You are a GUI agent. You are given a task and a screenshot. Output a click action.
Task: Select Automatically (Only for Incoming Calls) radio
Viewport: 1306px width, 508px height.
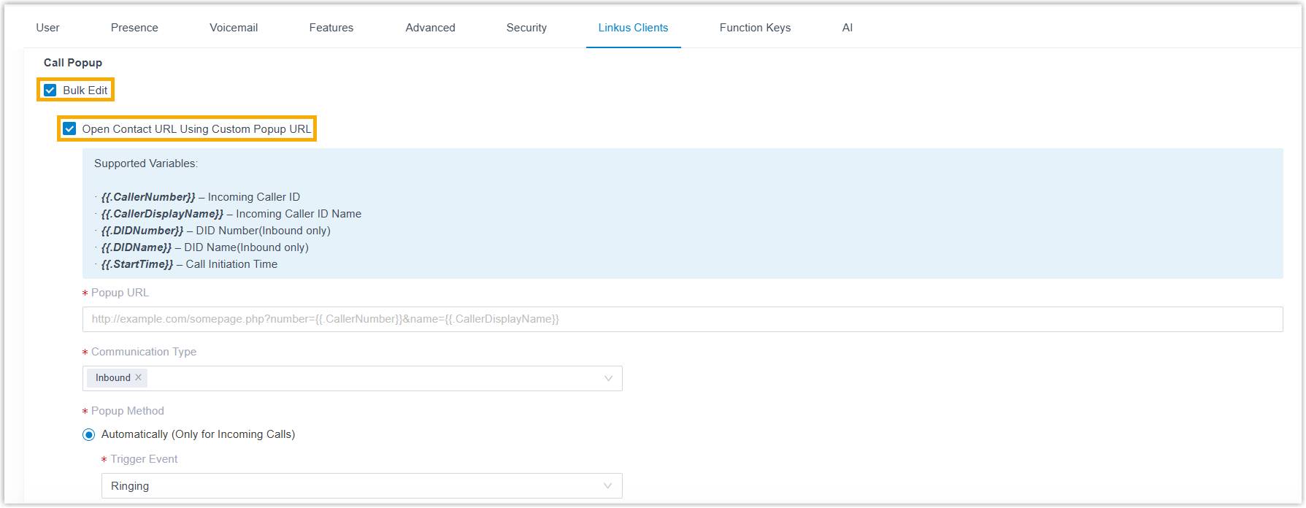click(x=89, y=435)
